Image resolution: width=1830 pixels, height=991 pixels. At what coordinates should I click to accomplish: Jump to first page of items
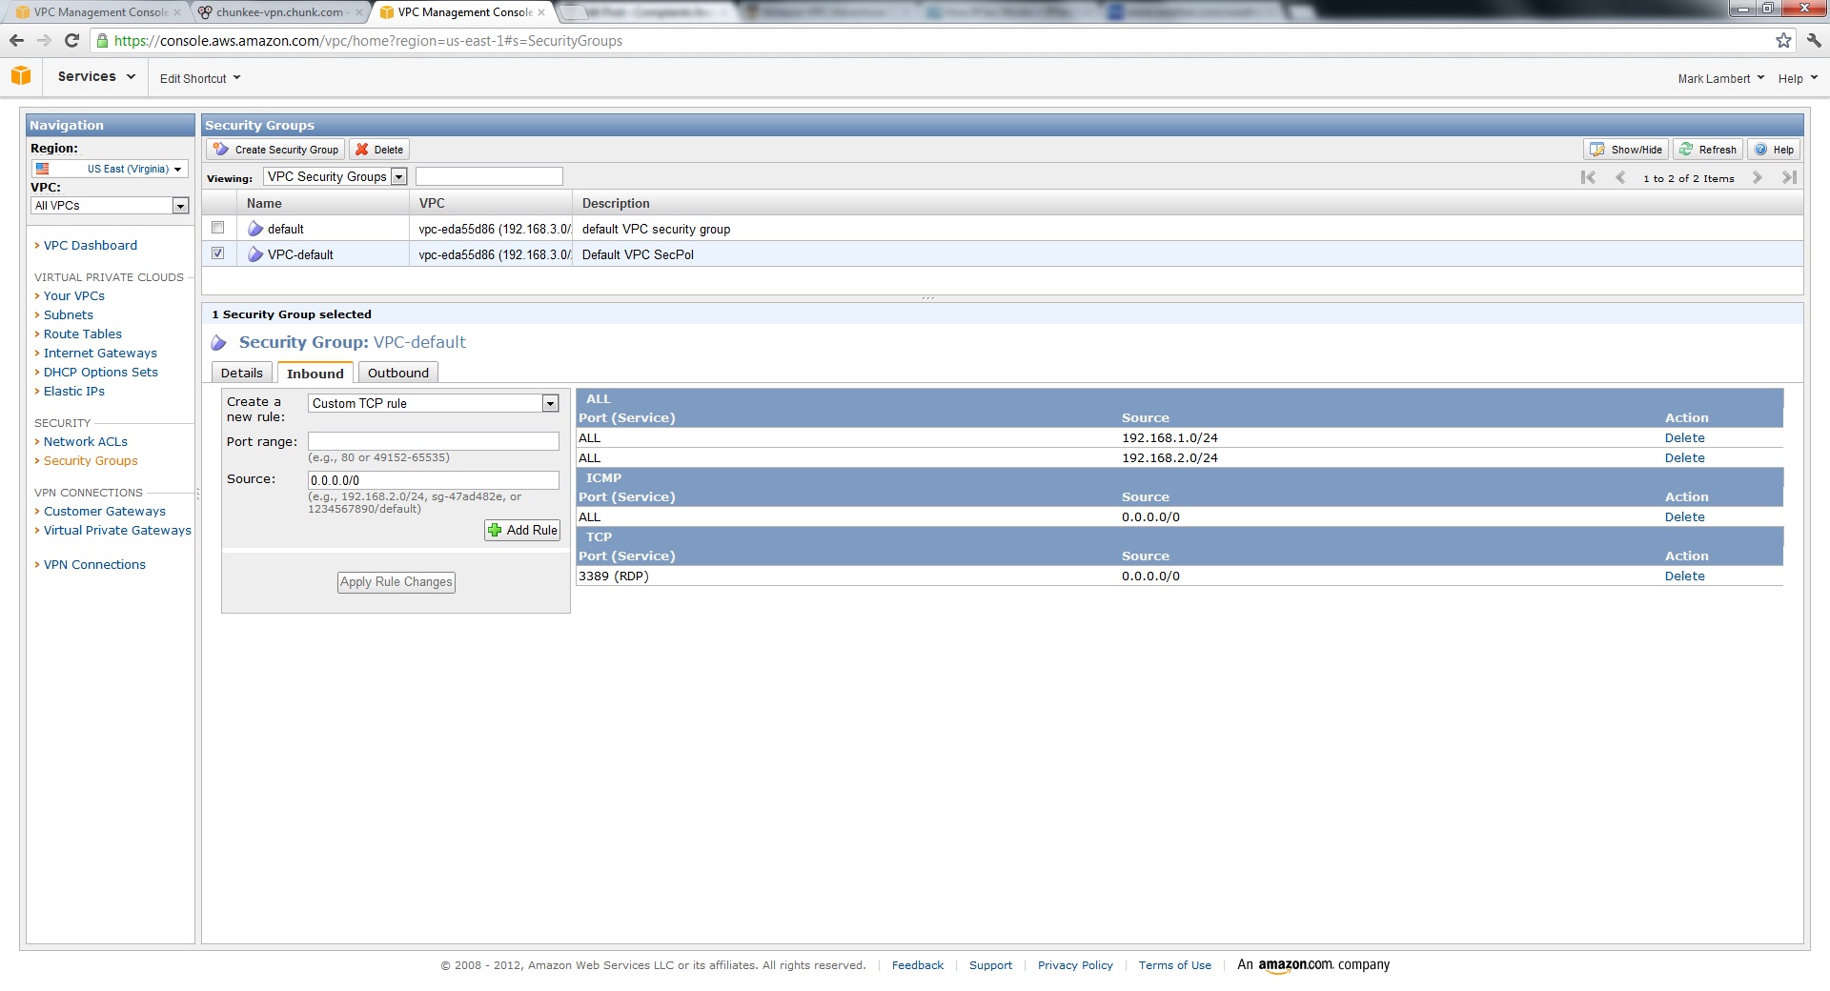click(x=1588, y=178)
